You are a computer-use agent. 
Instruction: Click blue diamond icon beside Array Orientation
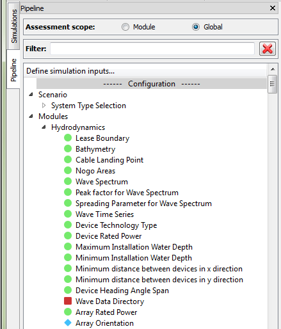68,323
